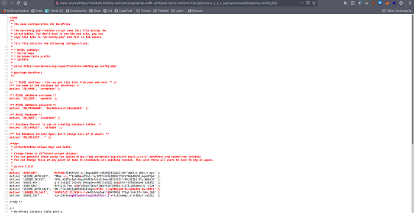
Task: Go forward to the next page
Action: 11,3
